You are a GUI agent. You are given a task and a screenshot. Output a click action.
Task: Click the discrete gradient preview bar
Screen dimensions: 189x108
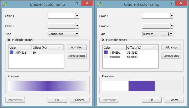click(142, 86)
